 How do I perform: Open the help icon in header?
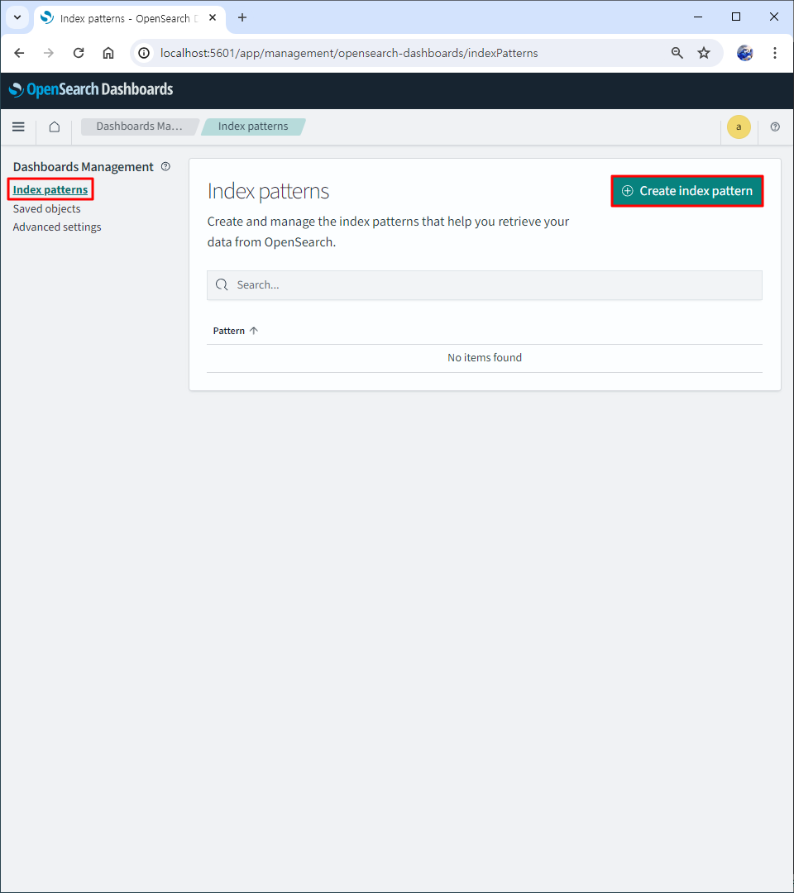point(775,127)
